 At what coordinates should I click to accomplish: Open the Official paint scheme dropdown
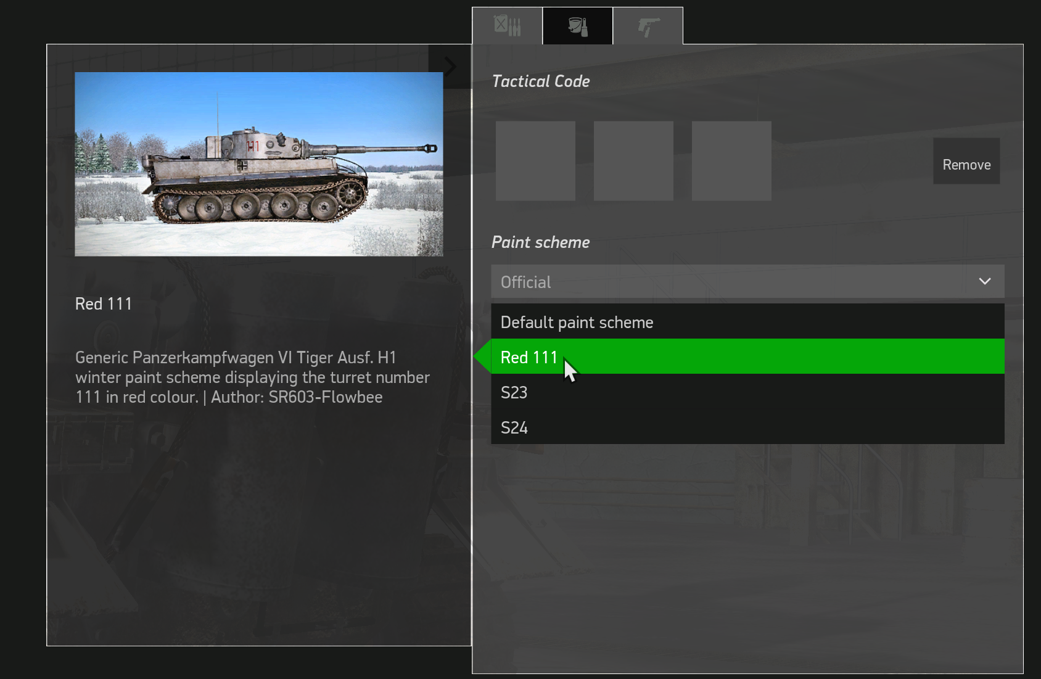click(747, 282)
